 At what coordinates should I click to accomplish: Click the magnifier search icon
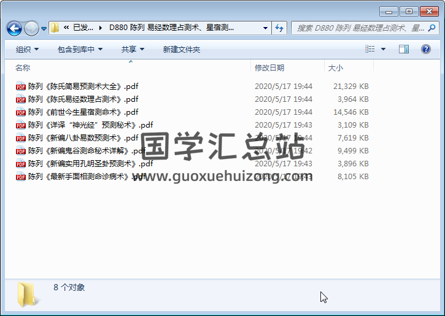[432, 28]
